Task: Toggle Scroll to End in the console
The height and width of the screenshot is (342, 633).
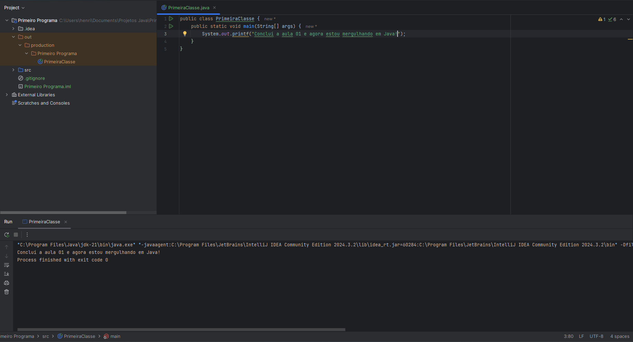Action: (x=7, y=274)
